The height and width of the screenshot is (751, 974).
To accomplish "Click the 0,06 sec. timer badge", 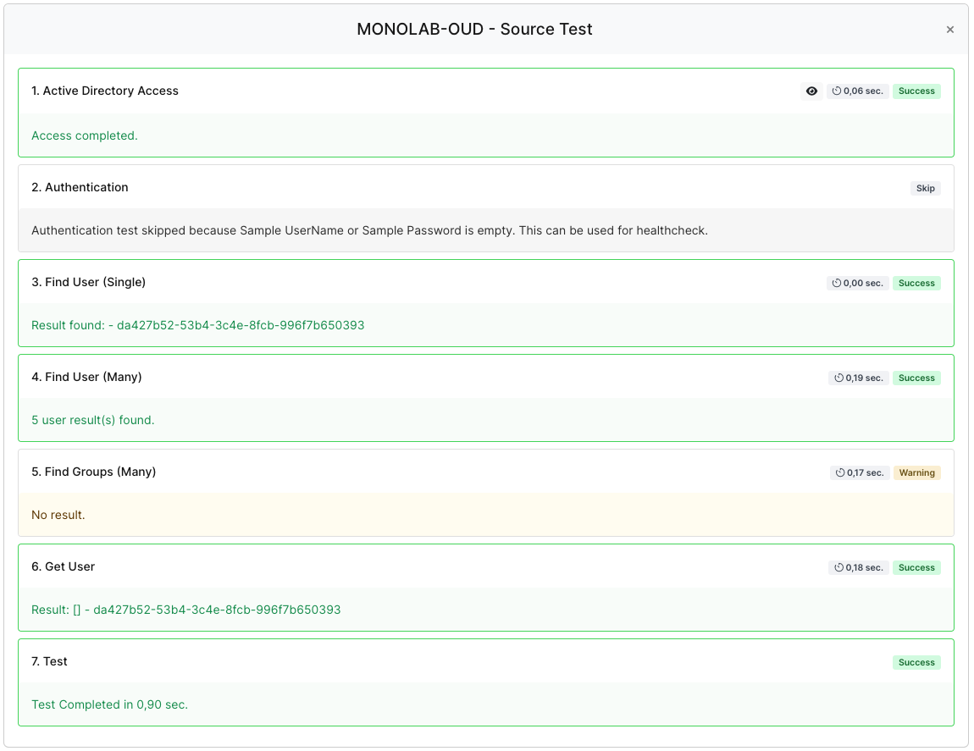I will tap(857, 91).
